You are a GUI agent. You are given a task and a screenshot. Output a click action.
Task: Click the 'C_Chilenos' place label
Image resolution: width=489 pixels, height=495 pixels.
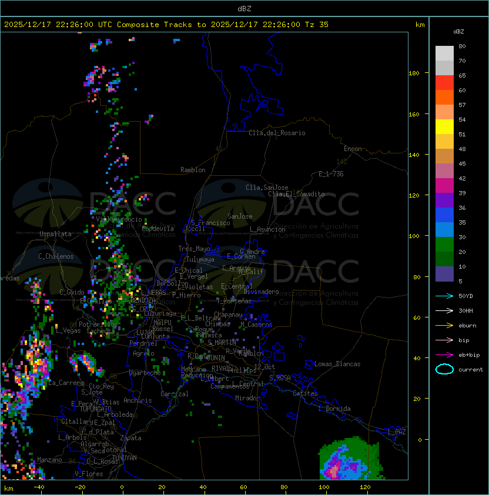pyautogui.click(x=56, y=256)
